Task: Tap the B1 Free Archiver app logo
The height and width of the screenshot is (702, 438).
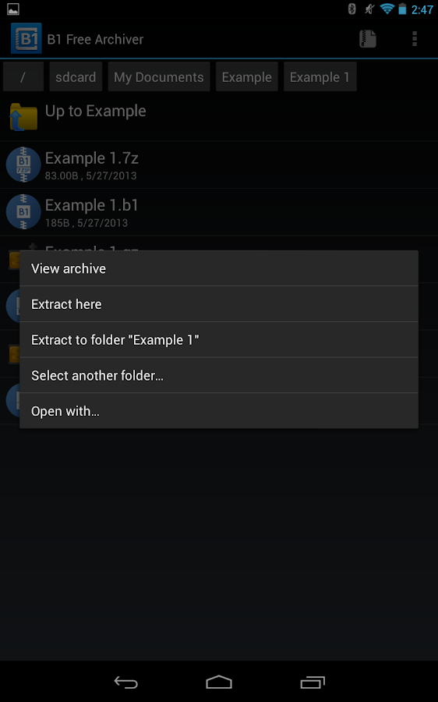Action: [26, 38]
